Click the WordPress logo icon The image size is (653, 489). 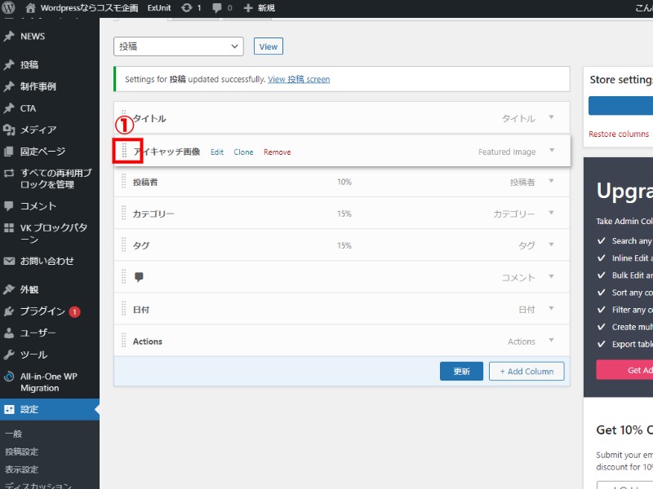(x=9, y=8)
